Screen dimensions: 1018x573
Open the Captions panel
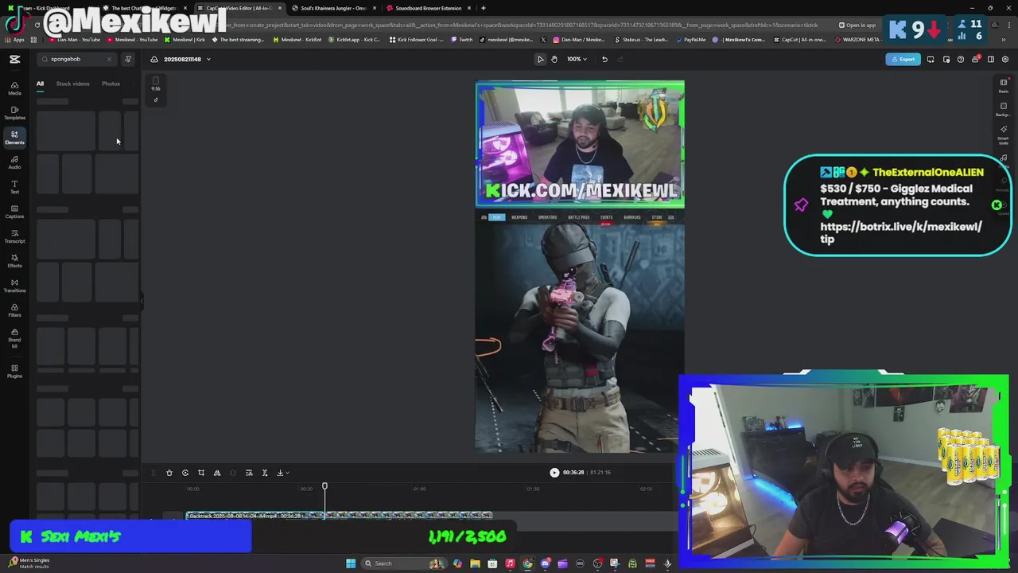coord(14,212)
